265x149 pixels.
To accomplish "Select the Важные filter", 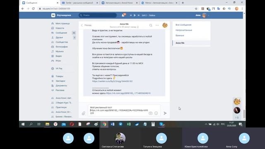I will tap(180, 36).
